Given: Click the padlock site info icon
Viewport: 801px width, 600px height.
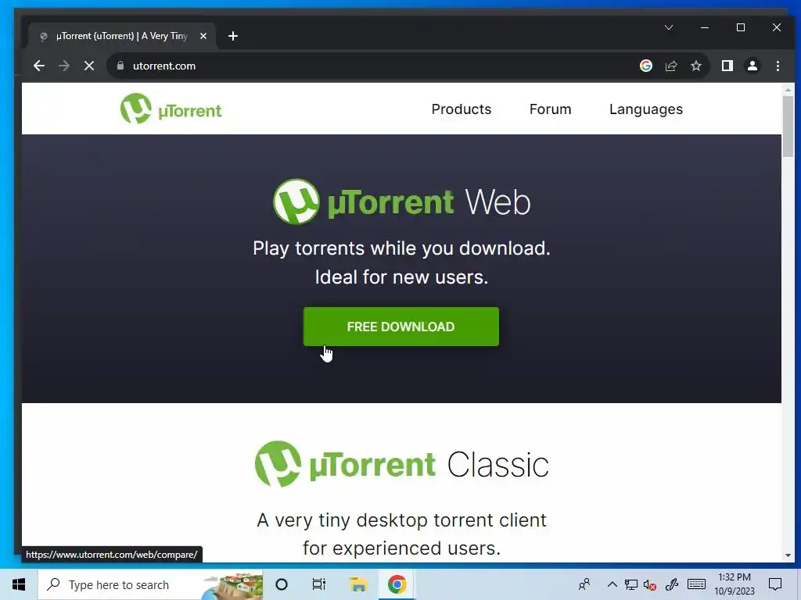Looking at the screenshot, I should click(x=120, y=66).
